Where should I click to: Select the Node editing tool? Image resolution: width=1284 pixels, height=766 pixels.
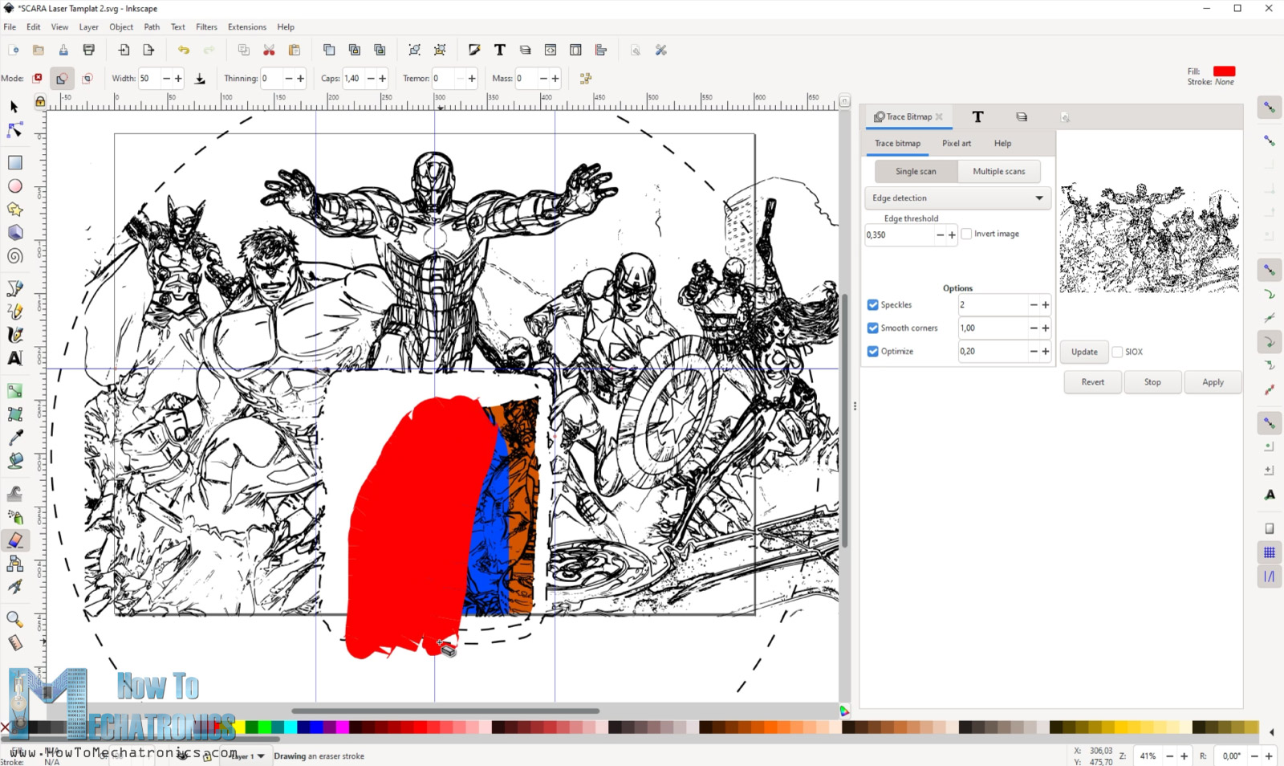[x=13, y=129]
